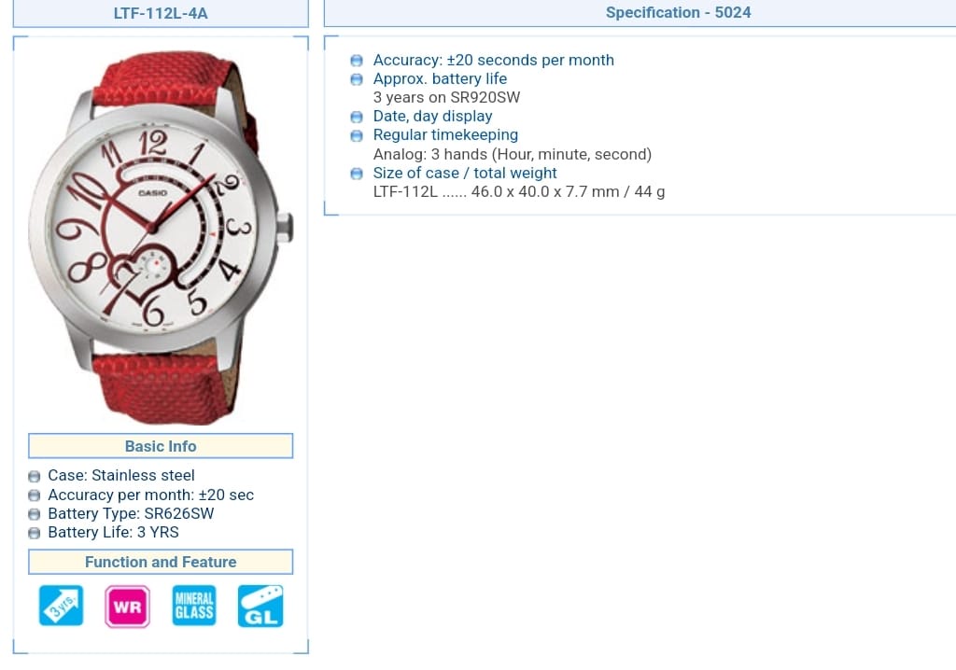Click bullet icon beside Regular timekeeping
956x670 pixels.
[357, 135]
